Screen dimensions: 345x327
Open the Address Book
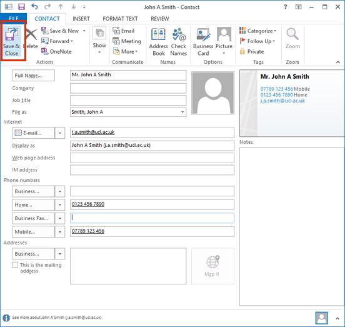158,42
